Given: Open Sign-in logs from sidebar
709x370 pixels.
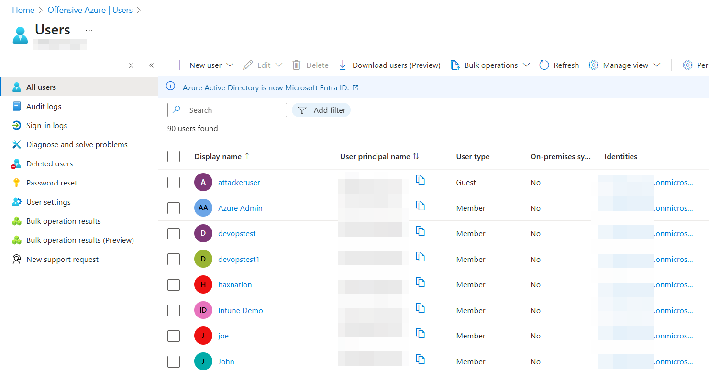Looking at the screenshot, I should pos(46,126).
